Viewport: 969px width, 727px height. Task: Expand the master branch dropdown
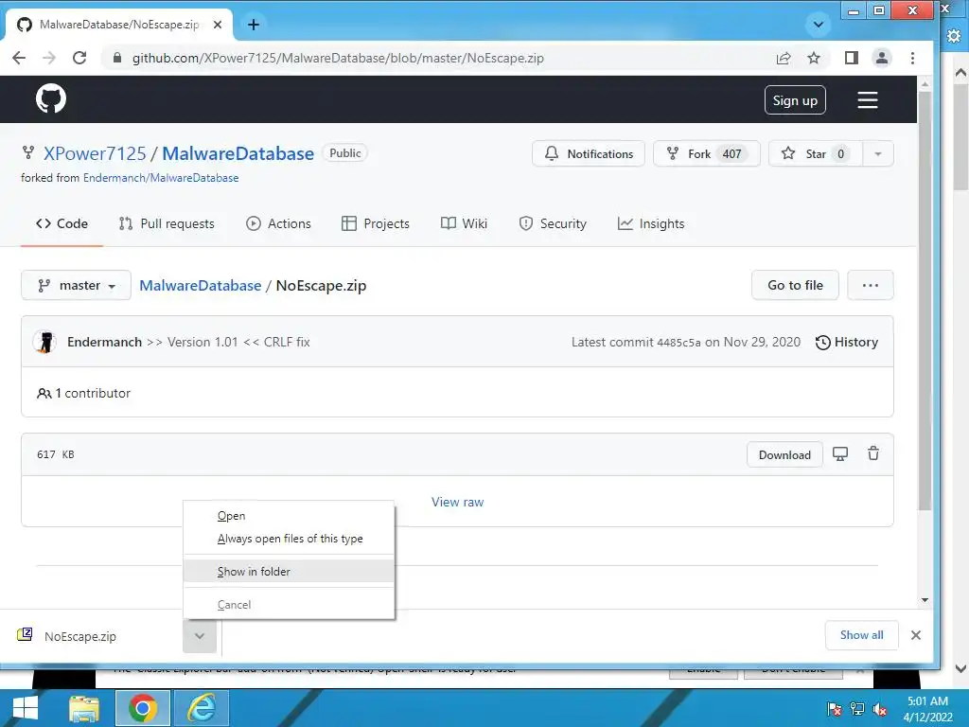[76, 286]
